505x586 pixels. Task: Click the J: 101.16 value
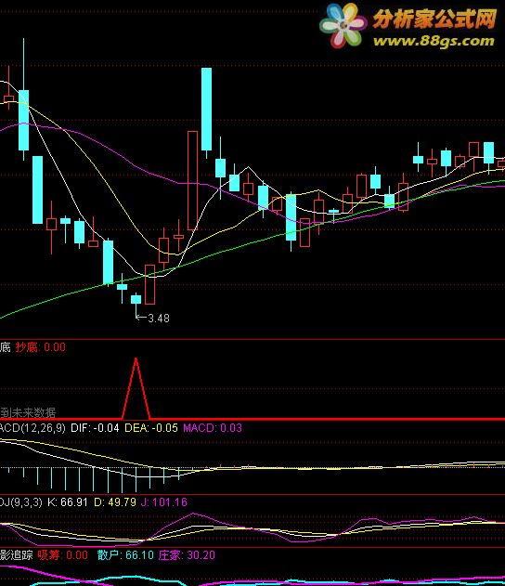(x=163, y=501)
